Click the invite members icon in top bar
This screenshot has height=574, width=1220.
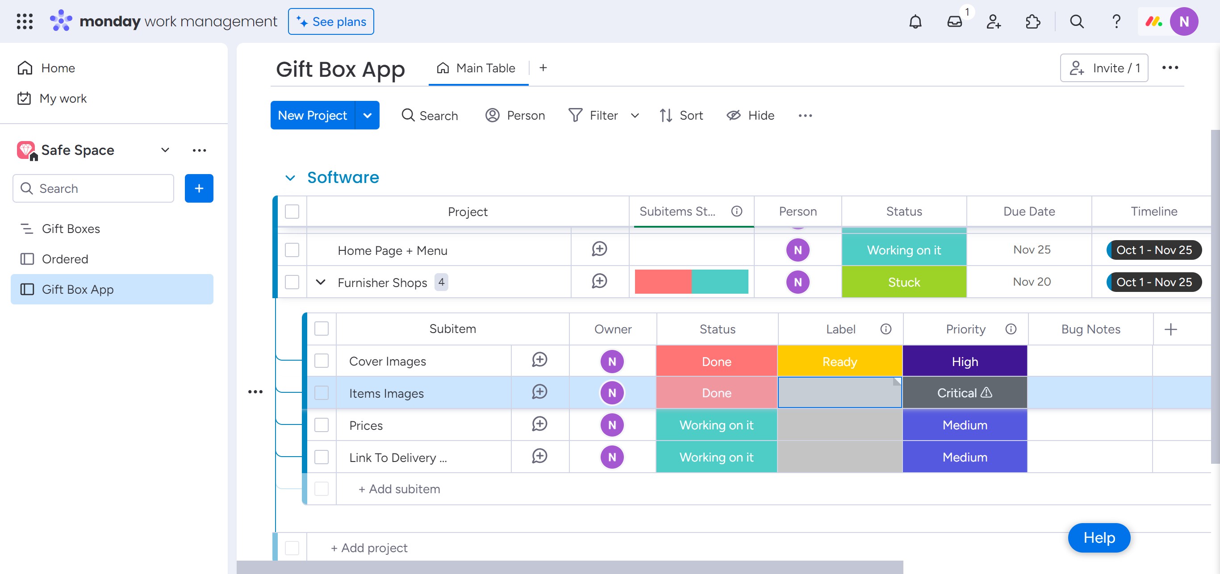point(994,22)
